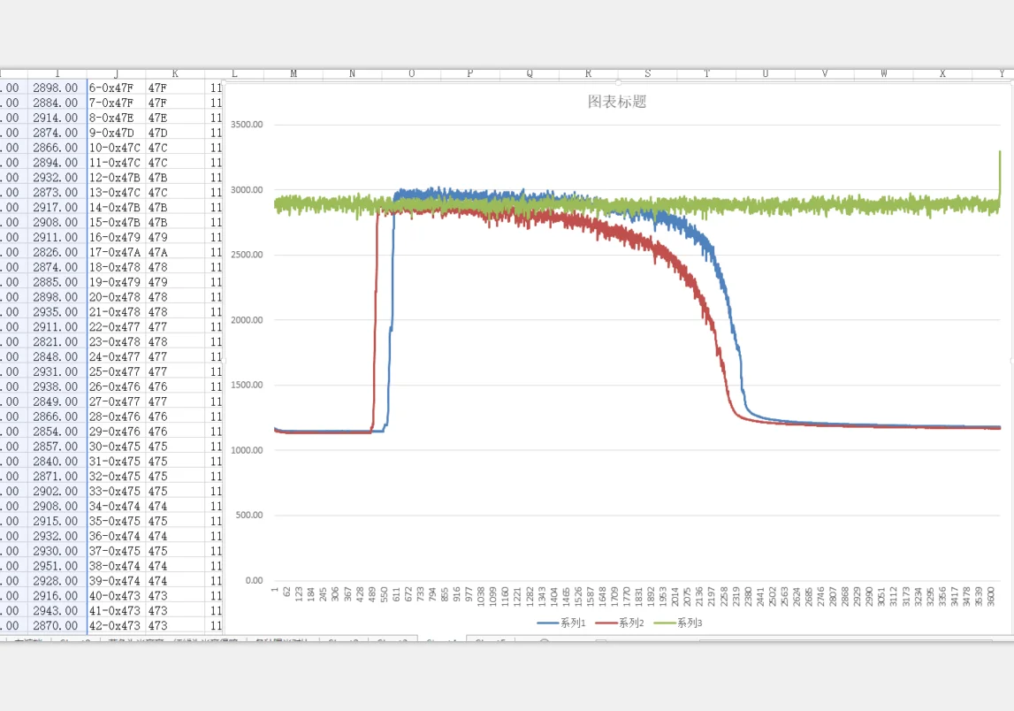This screenshot has width=1014, height=711.
Task: Select the chart title 图表标题
Action: click(617, 102)
